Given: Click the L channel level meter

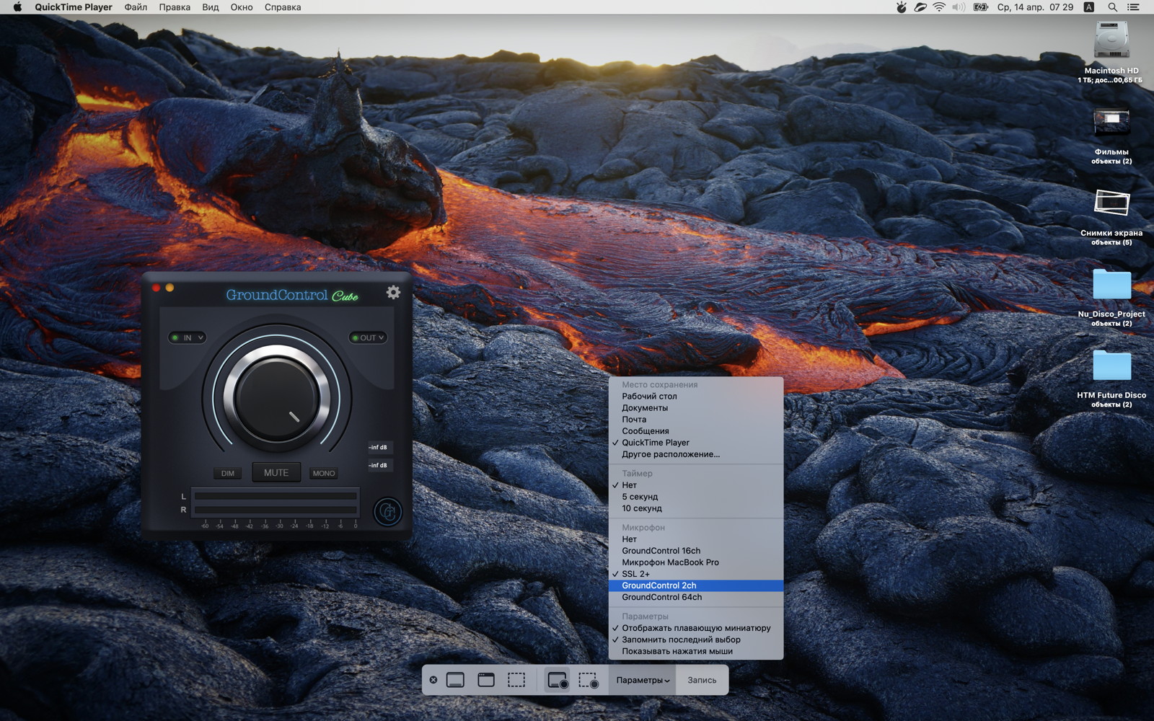Looking at the screenshot, I should [x=276, y=496].
